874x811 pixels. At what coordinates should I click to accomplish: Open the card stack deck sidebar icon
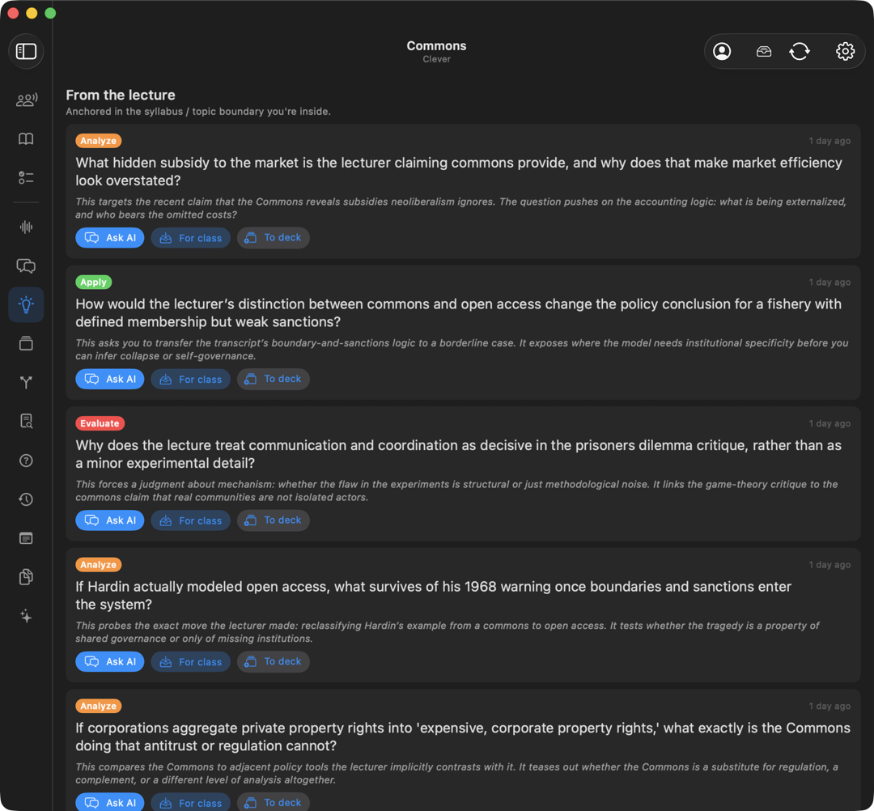(x=26, y=343)
